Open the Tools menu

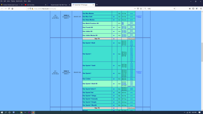[25, 1]
